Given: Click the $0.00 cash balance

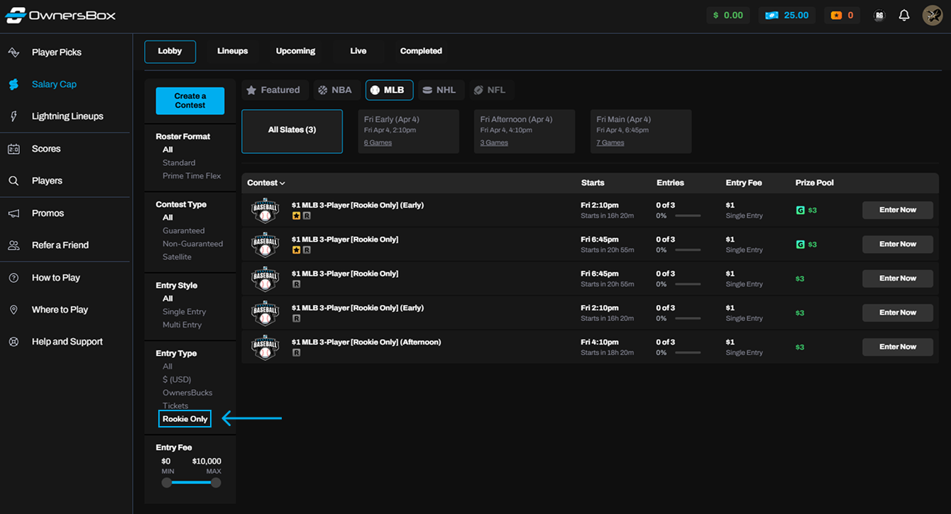Looking at the screenshot, I should click(x=728, y=15).
